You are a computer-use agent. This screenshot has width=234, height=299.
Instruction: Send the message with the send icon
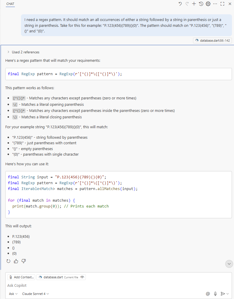pyautogui.click(x=223, y=294)
